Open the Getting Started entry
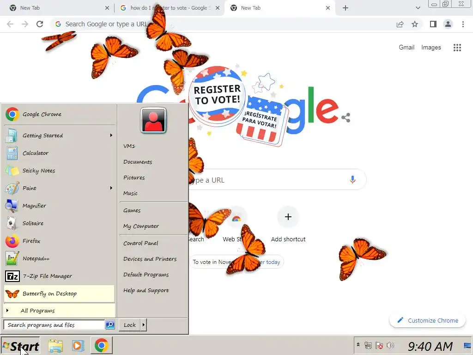This screenshot has height=355, width=473. (x=59, y=135)
